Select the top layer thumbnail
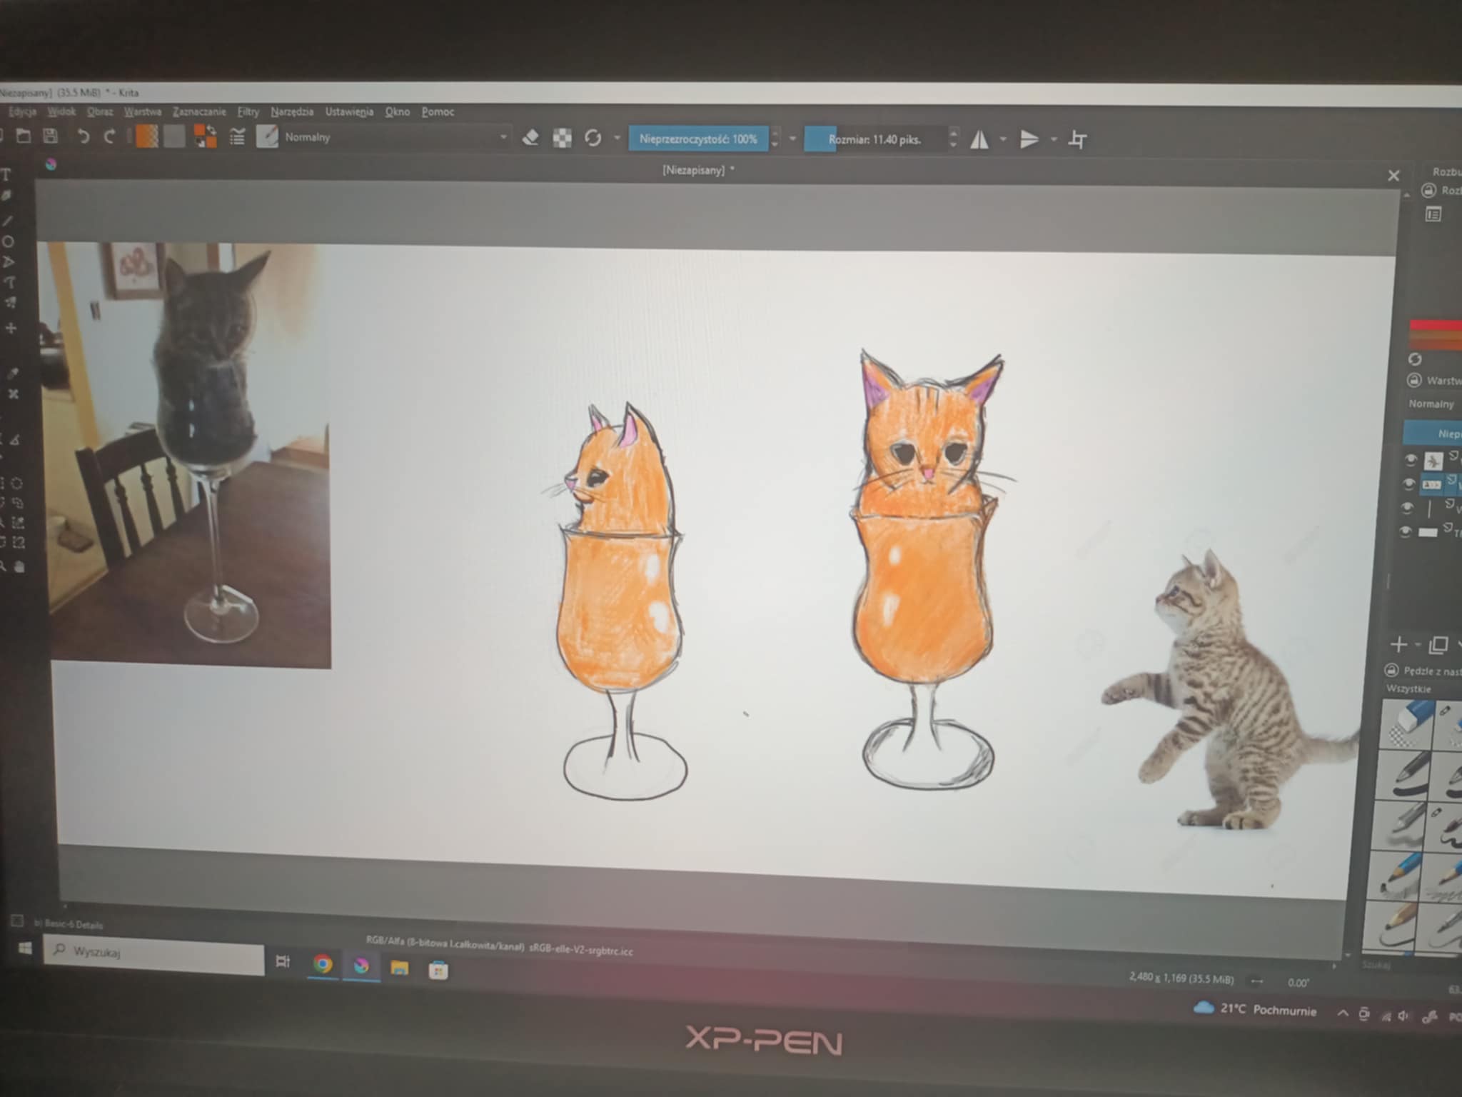The width and height of the screenshot is (1462, 1097). pyautogui.click(x=1433, y=461)
